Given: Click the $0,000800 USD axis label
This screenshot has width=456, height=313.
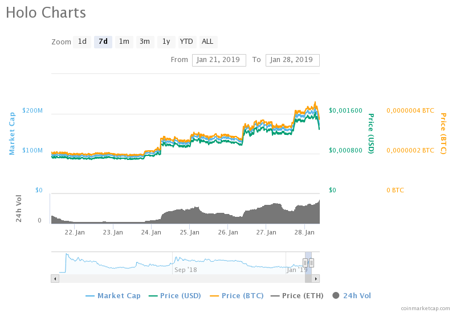Looking at the screenshot, I should coord(345,150).
